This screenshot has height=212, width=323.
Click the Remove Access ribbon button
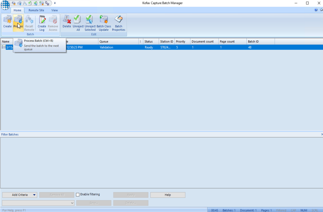pyautogui.click(x=53, y=23)
